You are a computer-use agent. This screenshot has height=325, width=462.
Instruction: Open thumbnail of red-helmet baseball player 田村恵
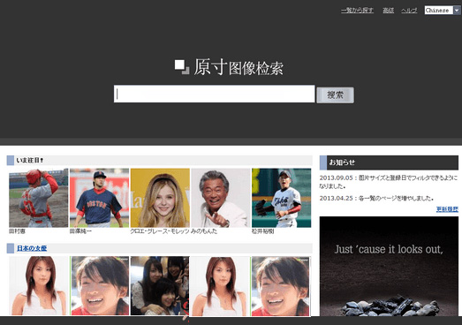(39, 198)
